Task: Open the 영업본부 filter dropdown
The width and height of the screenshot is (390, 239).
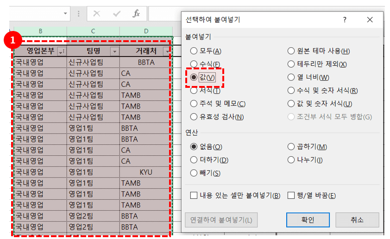Action: [62, 51]
